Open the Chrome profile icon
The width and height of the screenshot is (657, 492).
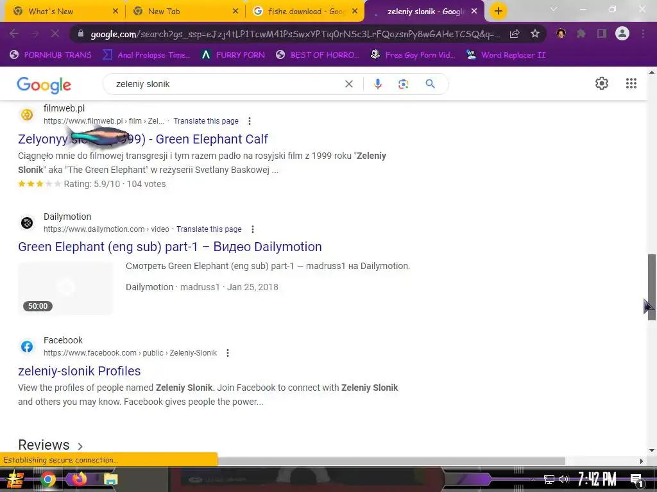click(x=622, y=33)
